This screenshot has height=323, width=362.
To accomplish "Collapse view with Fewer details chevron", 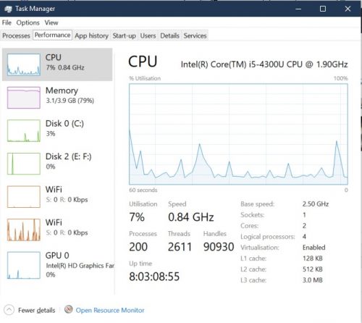I will click(x=9, y=310).
